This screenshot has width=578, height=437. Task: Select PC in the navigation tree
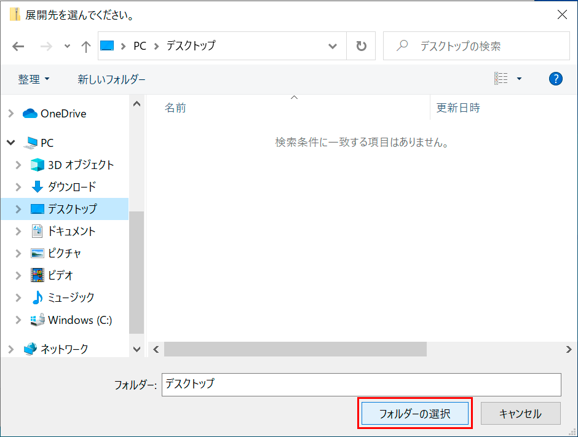pyautogui.click(x=47, y=143)
